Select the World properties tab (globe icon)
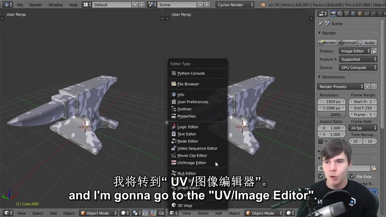Viewport: 386px width, 217px height. click(353, 14)
